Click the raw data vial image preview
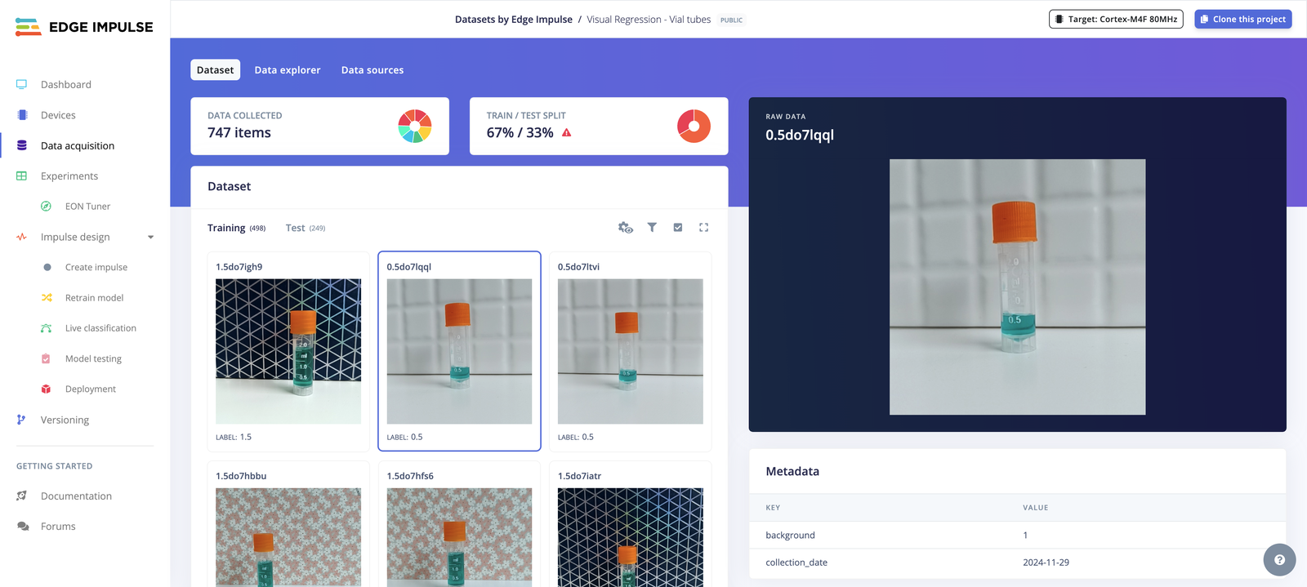 pos(1017,287)
